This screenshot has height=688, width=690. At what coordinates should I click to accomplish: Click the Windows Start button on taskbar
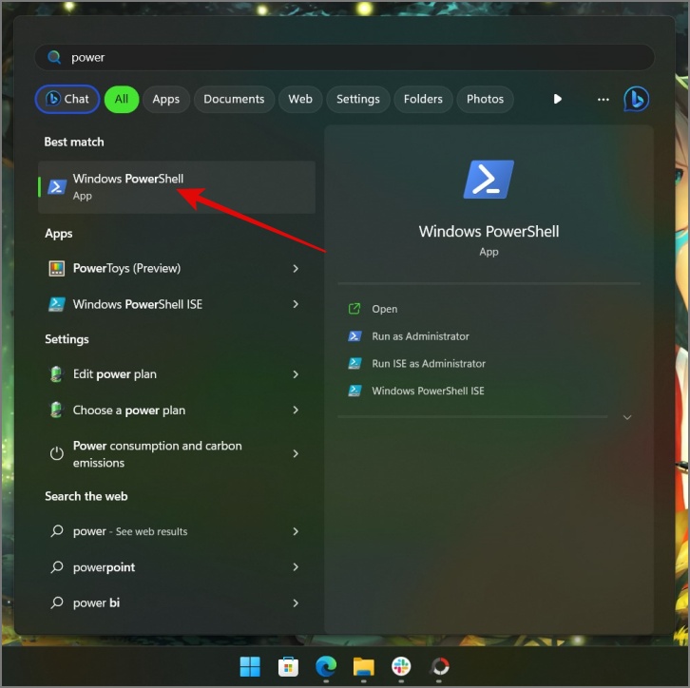point(250,666)
